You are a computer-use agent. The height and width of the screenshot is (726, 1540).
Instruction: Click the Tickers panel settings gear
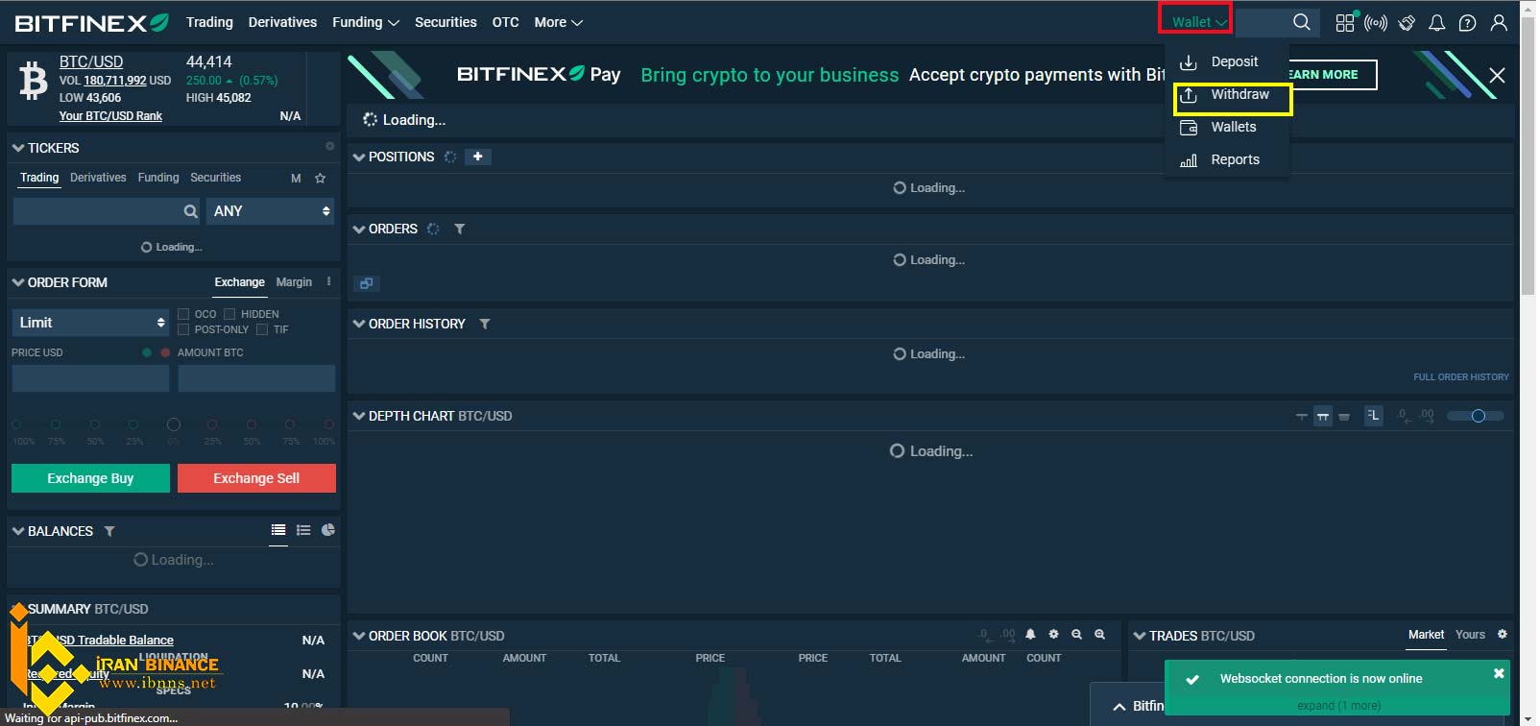tap(329, 146)
